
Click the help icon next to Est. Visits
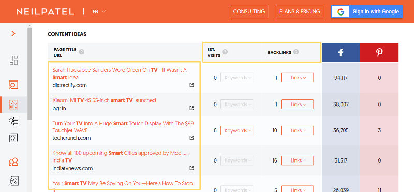click(x=225, y=52)
